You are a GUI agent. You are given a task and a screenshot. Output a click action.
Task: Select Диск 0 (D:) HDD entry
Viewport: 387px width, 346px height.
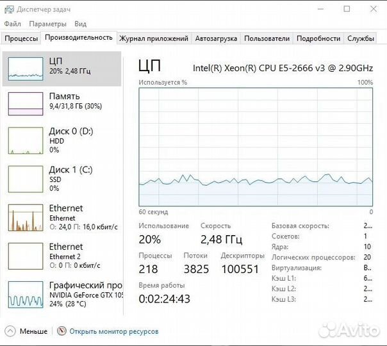click(62, 140)
